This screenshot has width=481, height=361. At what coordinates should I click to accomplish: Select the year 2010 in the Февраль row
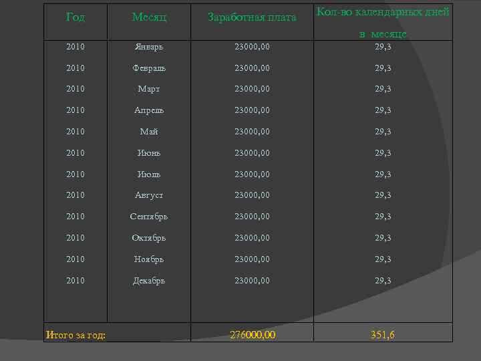75,68
